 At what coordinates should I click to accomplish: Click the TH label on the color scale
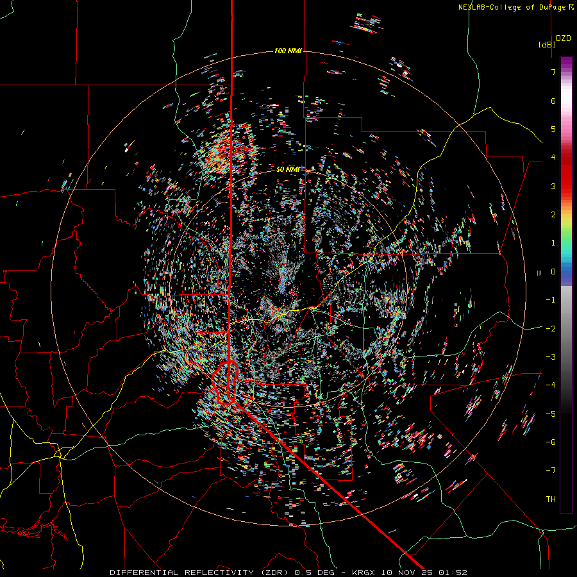(x=551, y=499)
